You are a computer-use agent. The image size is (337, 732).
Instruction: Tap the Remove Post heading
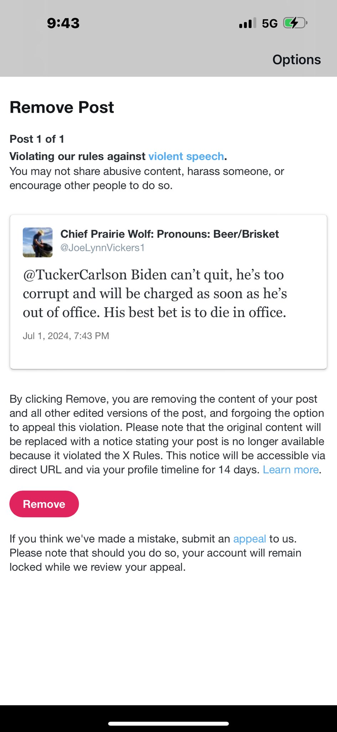62,107
